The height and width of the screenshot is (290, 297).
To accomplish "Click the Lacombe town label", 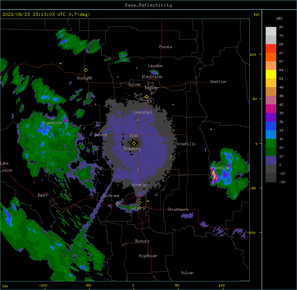I will tap(155, 66).
